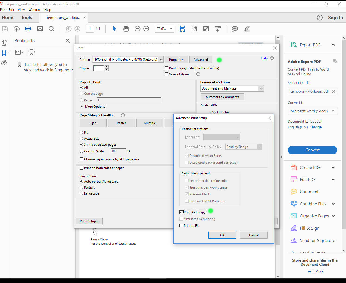The width and height of the screenshot is (346, 283).
Task: Open the Printer selection dropdown
Action: click(161, 60)
